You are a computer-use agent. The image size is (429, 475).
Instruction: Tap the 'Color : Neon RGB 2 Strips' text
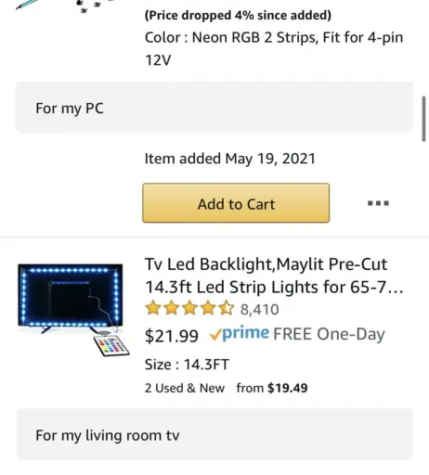274,48
